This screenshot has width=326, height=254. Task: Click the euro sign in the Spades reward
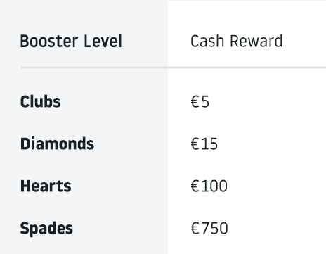pos(195,229)
